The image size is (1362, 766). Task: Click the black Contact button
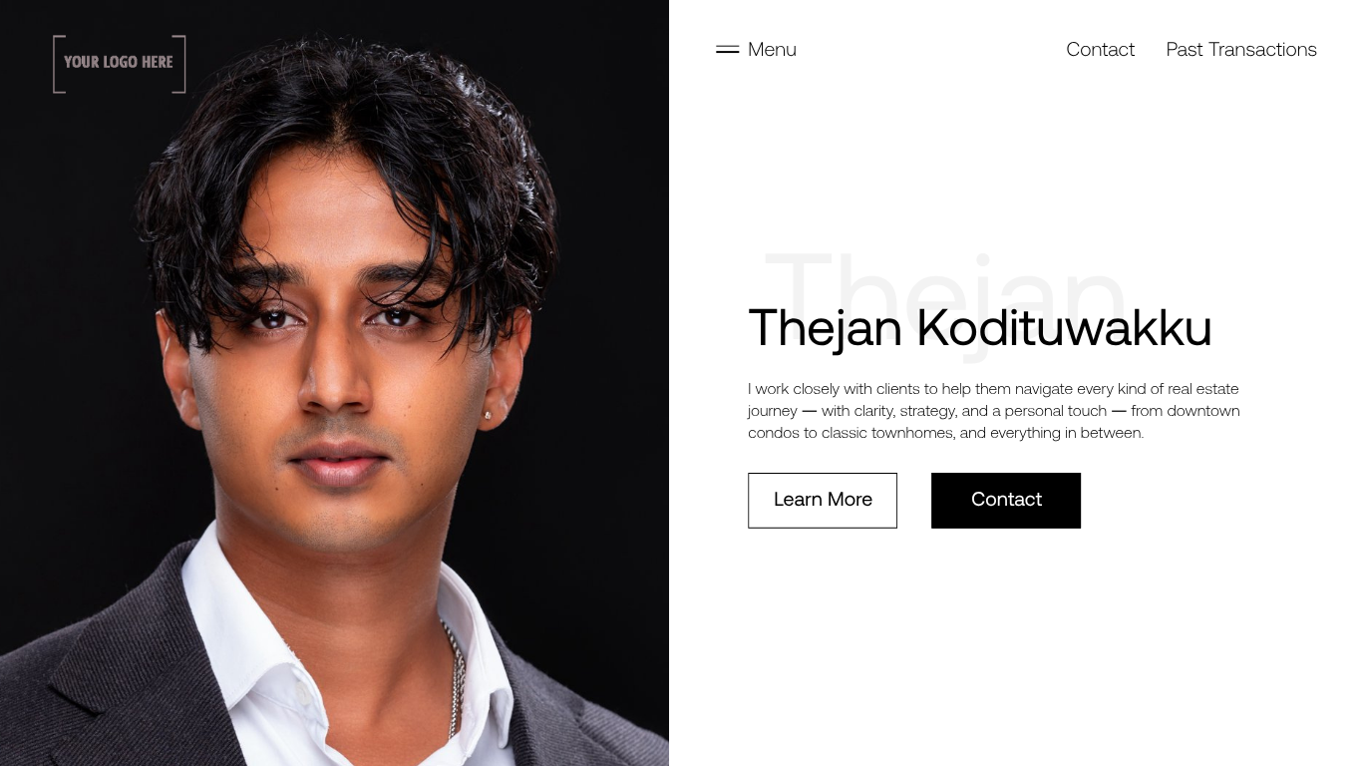point(1006,500)
